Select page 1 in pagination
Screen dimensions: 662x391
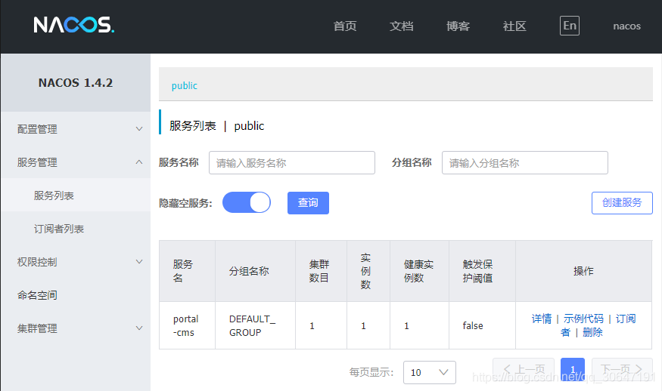[x=573, y=370]
